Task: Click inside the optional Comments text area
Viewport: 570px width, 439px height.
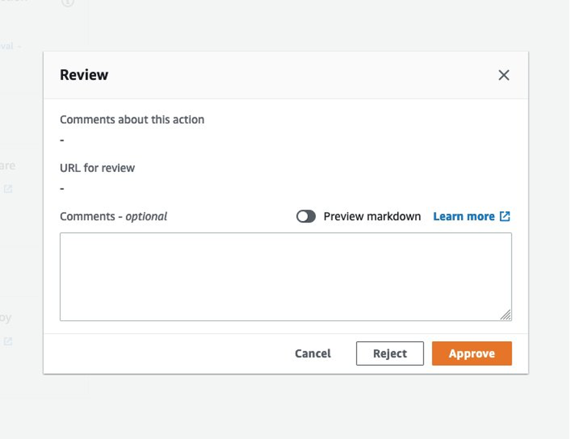Action: 285,276
